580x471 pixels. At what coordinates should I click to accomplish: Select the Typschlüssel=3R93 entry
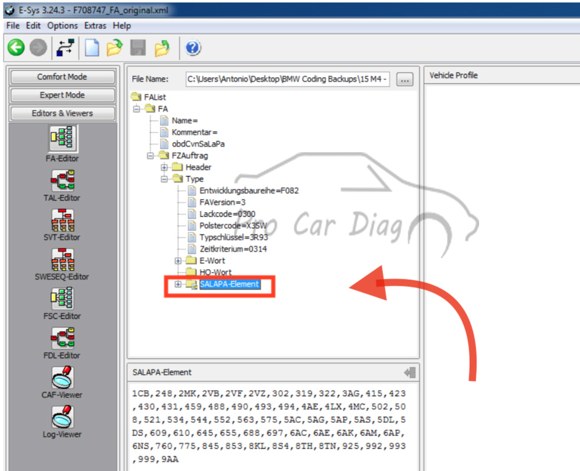(234, 237)
